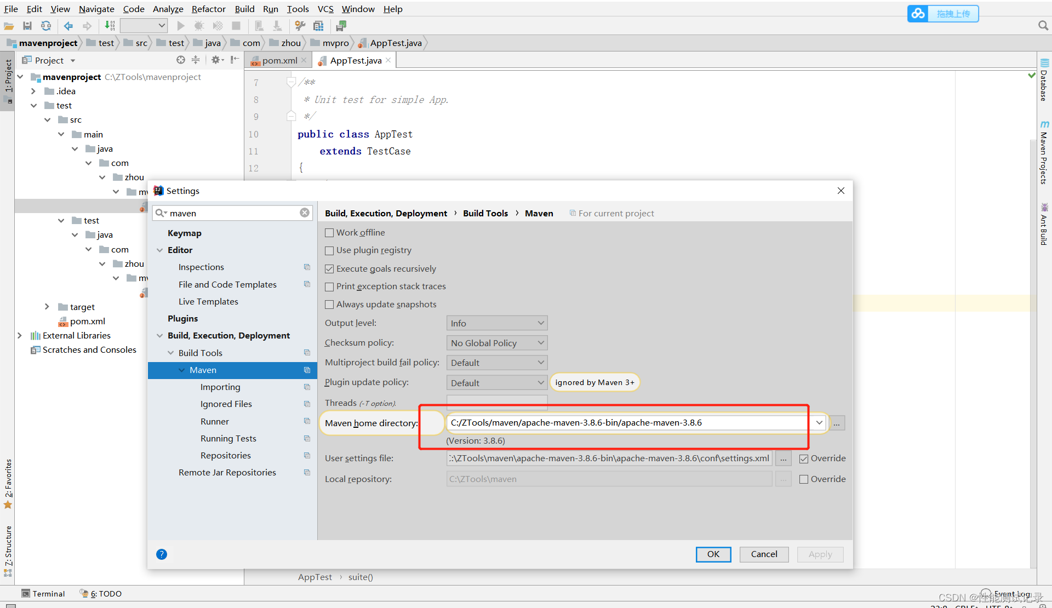Collapse Build, Execution, Deployment settings node
Screen dimensions: 1052x608
(x=160, y=336)
